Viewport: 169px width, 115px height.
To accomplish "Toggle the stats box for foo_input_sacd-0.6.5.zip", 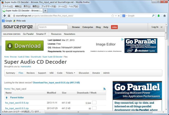I will point(94,108).
